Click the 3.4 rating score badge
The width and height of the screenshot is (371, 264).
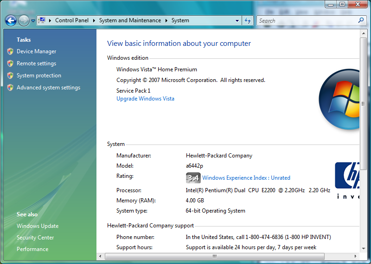click(x=193, y=178)
